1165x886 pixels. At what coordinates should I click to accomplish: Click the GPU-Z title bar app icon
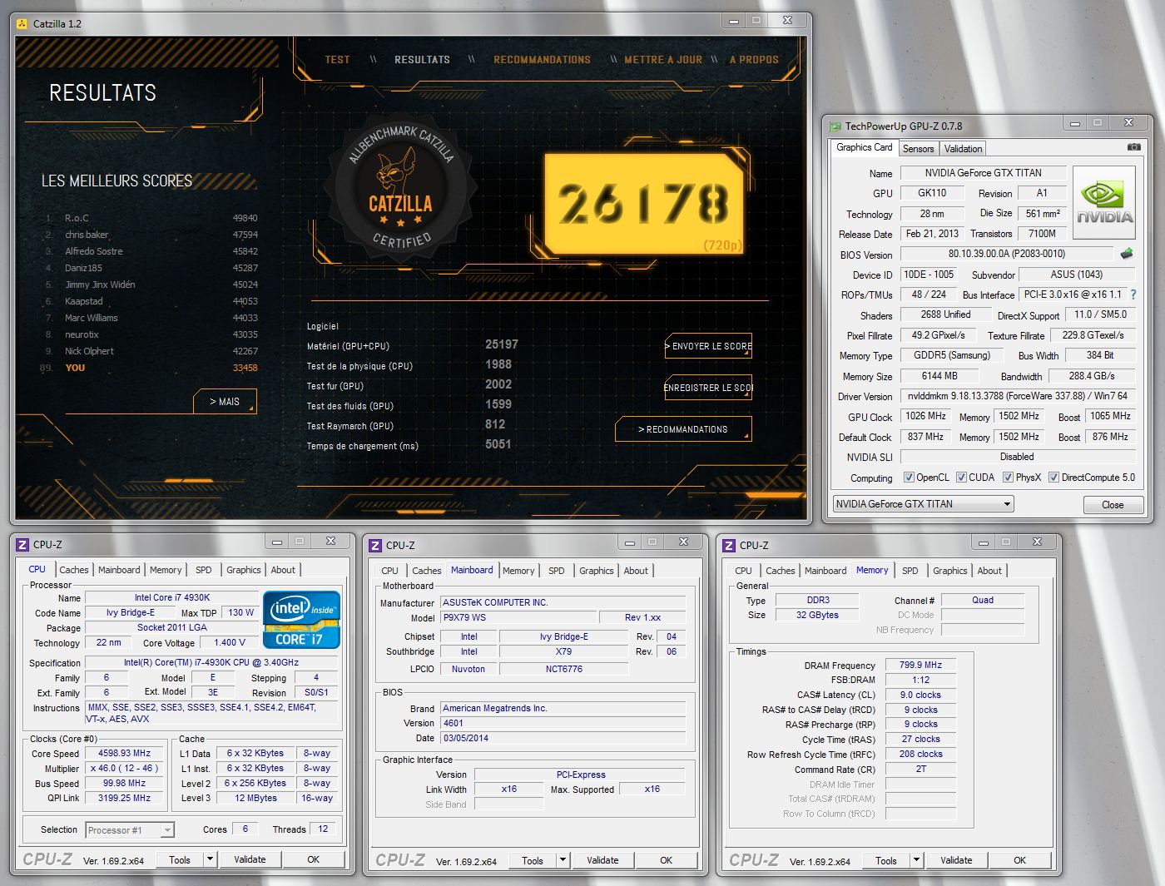tap(835, 126)
